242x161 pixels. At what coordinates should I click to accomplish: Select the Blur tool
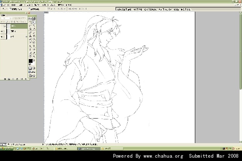click(x=30, y=42)
